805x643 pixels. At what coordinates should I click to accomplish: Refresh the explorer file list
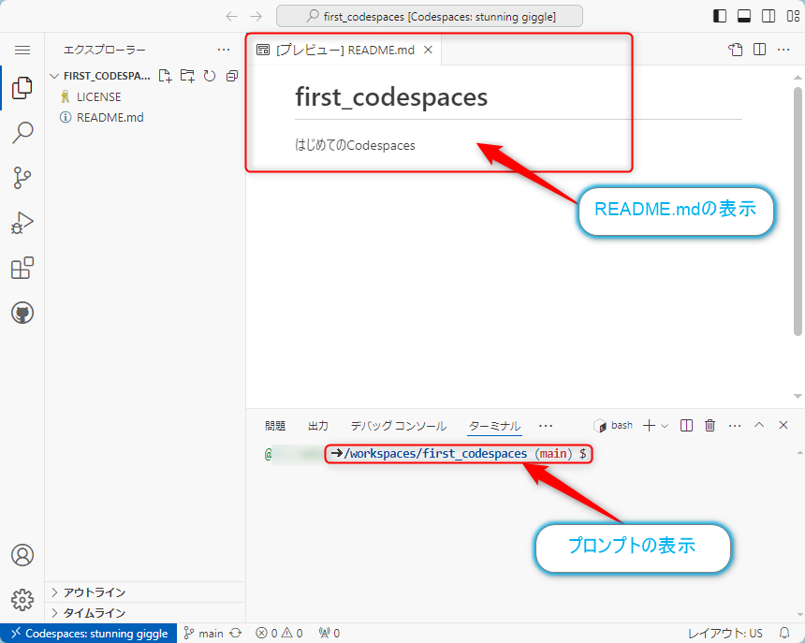tap(210, 76)
